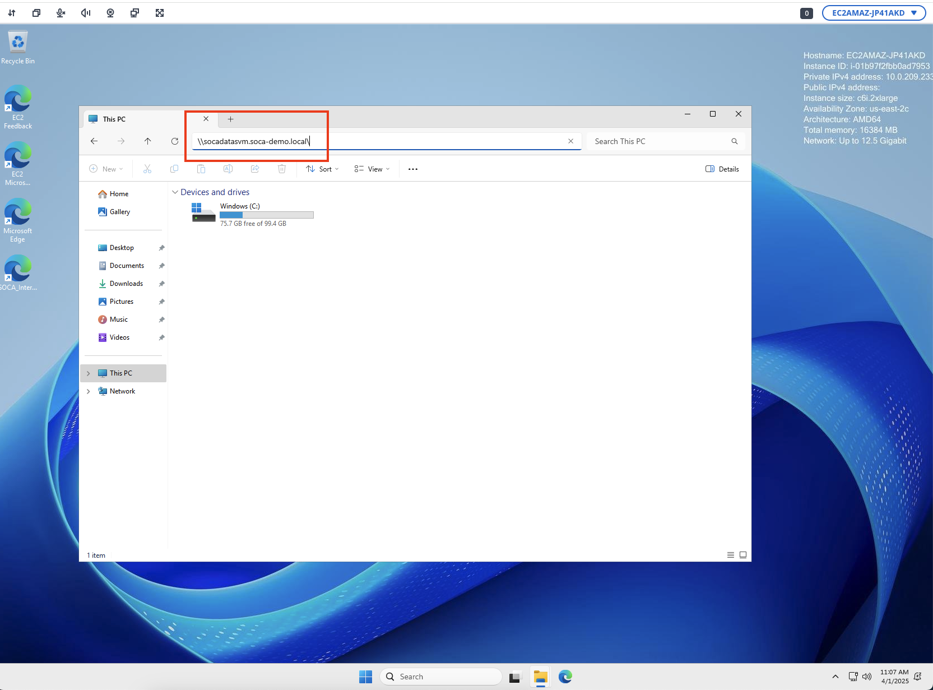Click the Back navigation arrow
This screenshot has height=690, width=933.
coord(94,141)
